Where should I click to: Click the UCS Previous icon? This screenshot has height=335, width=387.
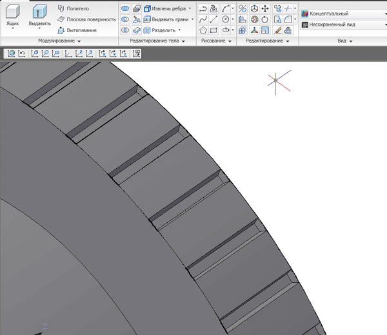(x=22, y=53)
